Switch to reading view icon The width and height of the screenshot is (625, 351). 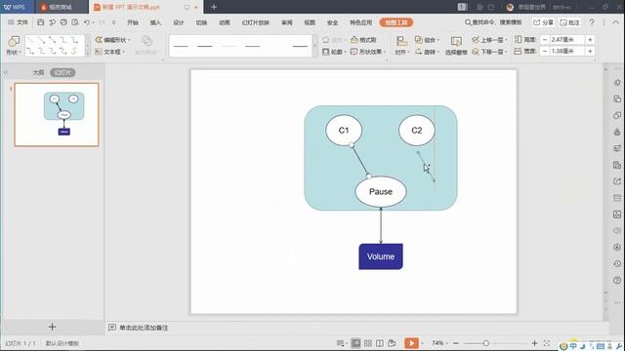click(x=380, y=343)
